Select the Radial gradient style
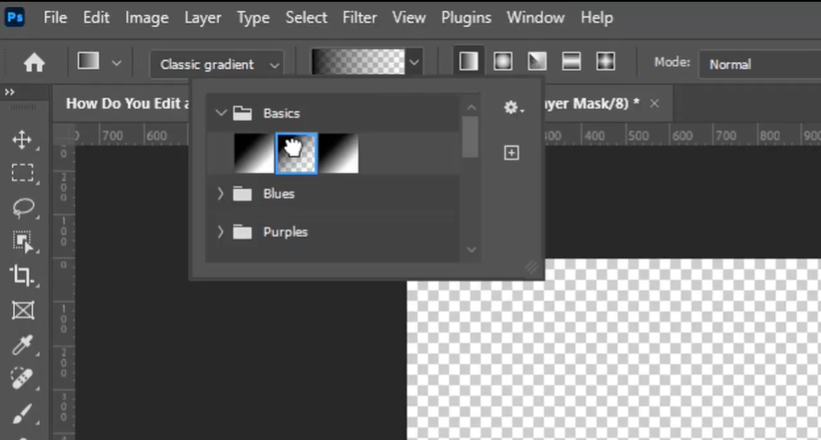Viewport: 821px width, 440px height. point(502,62)
